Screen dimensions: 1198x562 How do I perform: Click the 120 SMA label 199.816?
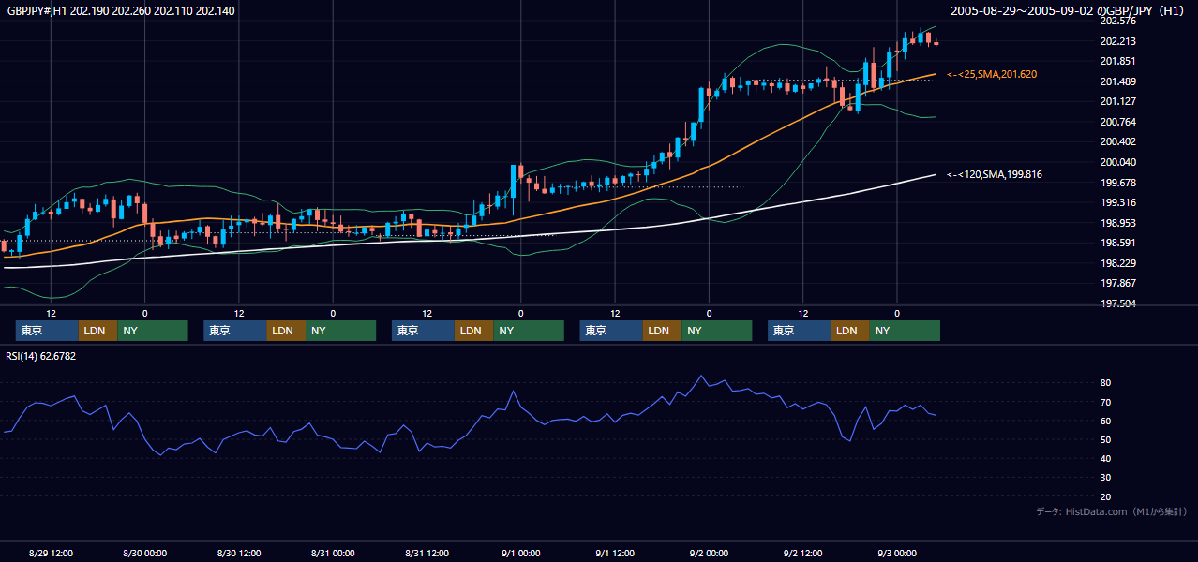[995, 174]
